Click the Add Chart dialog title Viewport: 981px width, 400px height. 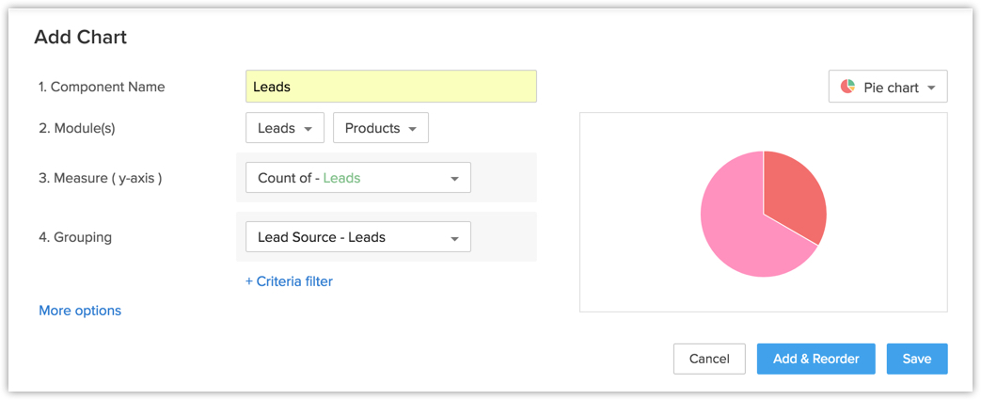point(80,38)
